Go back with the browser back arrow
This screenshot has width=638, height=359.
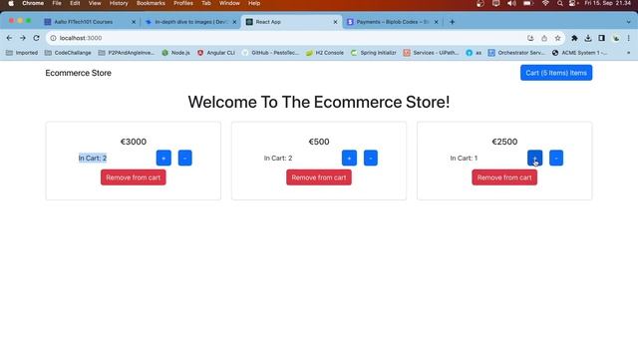click(x=9, y=38)
